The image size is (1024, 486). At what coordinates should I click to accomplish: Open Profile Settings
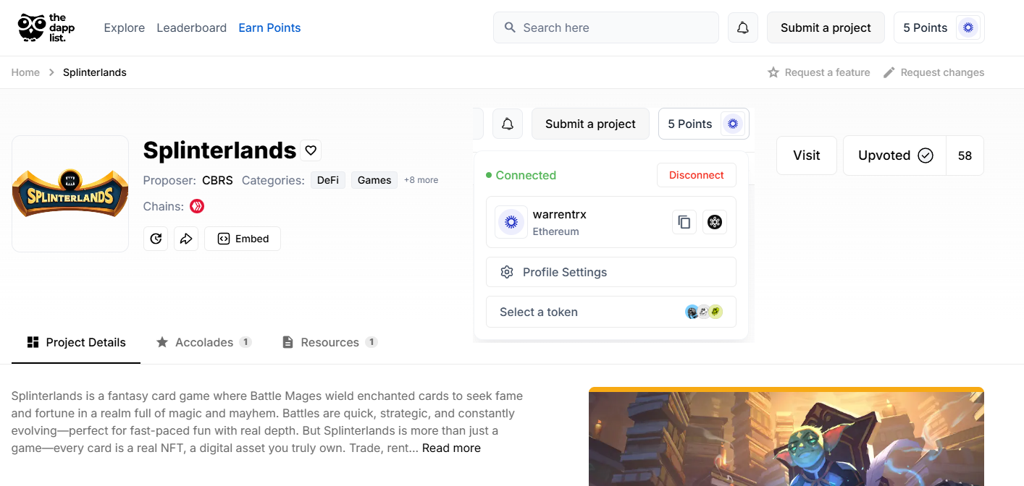coord(611,272)
